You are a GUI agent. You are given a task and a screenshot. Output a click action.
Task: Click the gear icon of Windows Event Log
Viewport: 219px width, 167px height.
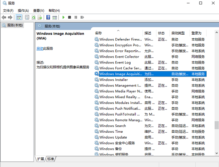pos(96,62)
